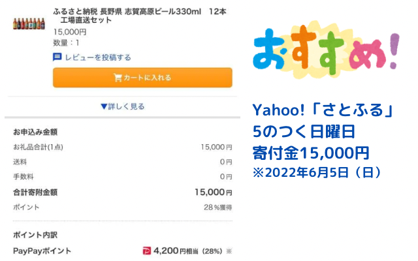This screenshot has width=418, height=261.
Task: Open レビューを投稿する link
Action: point(98,57)
